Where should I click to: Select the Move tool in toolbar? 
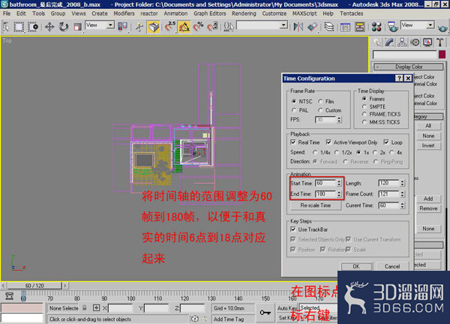(x=49, y=27)
